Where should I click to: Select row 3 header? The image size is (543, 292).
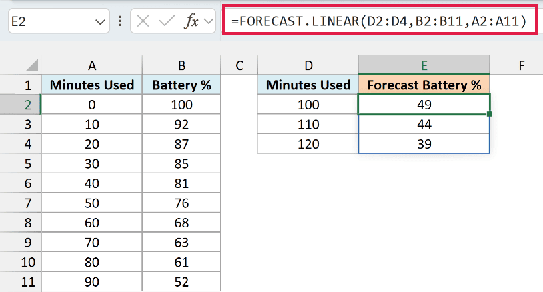[x=21, y=124]
